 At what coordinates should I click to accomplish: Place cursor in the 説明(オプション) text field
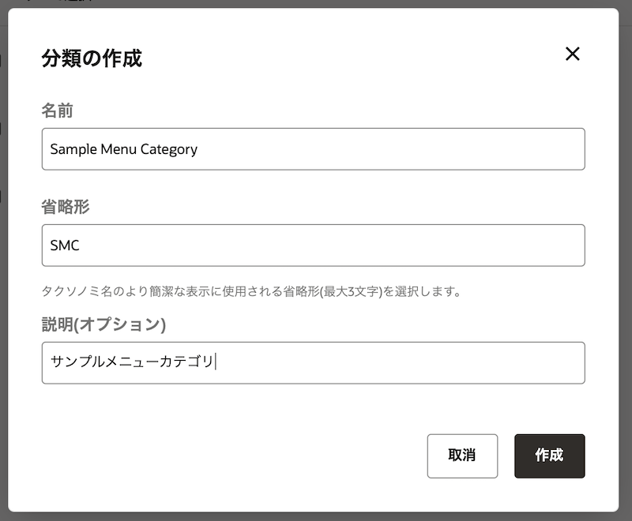pyautogui.click(x=313, y=362)
